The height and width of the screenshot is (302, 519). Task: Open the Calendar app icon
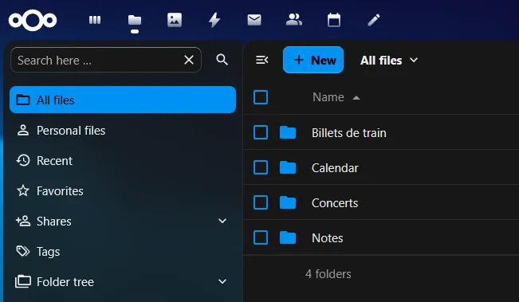(333, 20)
